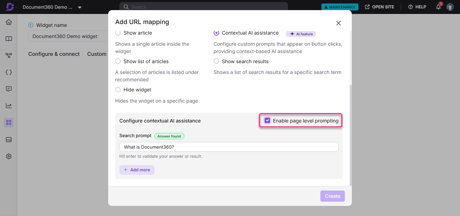This screenshot has width=460, height=216.
Task: Open the Analytics chart icon
Action: point(9,106)
